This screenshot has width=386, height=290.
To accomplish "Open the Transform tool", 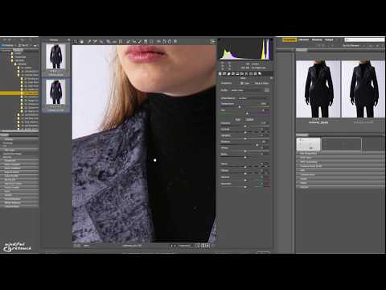I will pyautogui.click(x=121, y=42).
